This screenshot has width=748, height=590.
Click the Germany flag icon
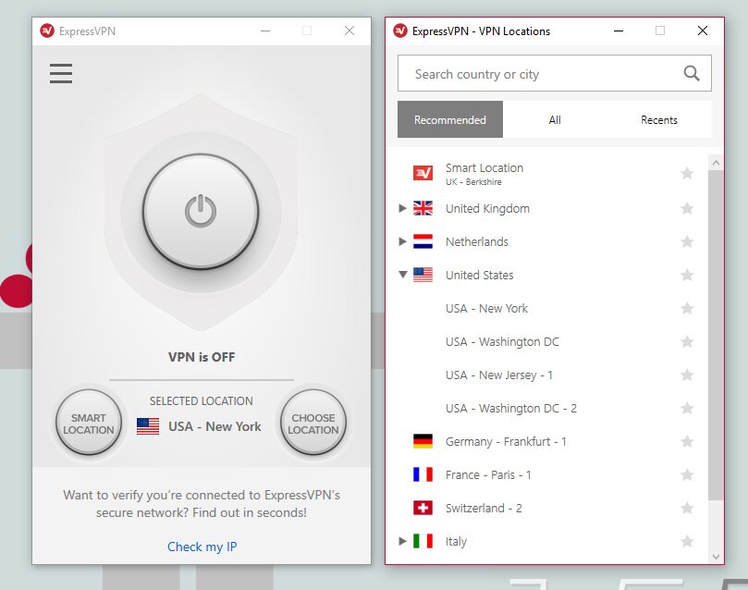[x=423, y=441]
